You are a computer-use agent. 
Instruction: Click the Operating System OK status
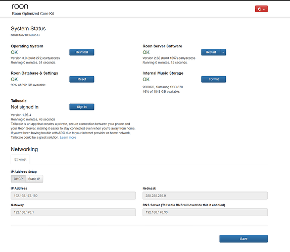pos(14,52)
